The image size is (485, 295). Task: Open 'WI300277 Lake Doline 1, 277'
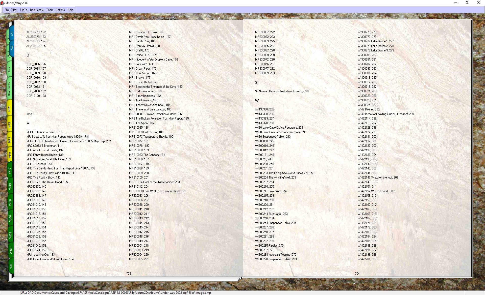click(376, 41)
